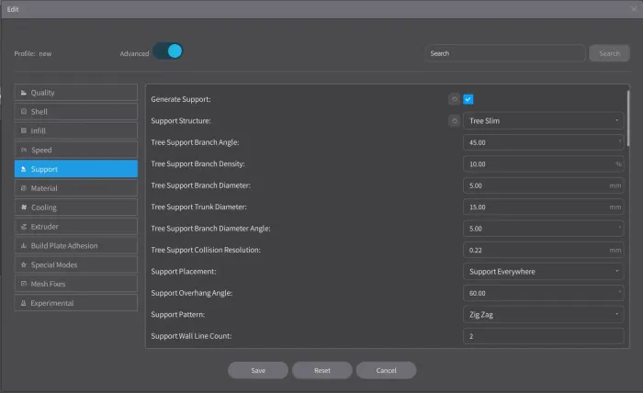
Task: Click the Experimental flask icon
Action: click(x=24, y=303)
